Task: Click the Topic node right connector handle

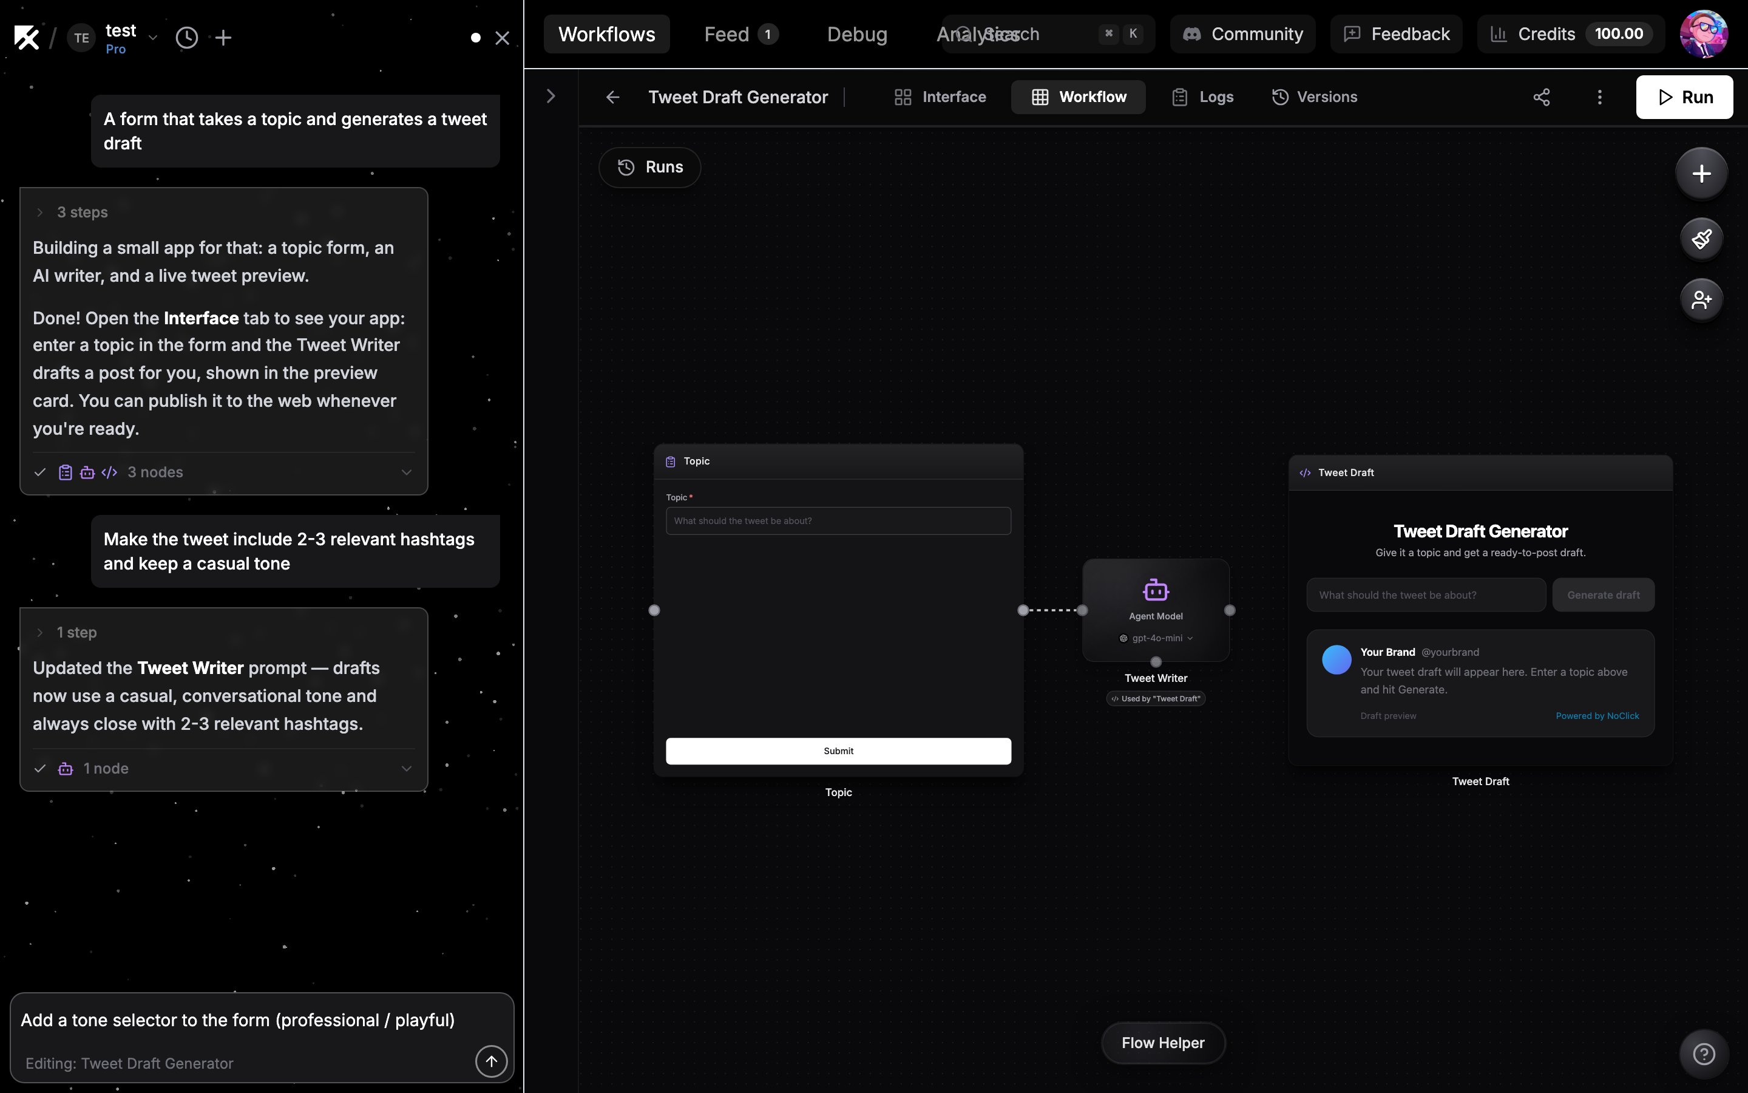Action: coord(1023,610)
